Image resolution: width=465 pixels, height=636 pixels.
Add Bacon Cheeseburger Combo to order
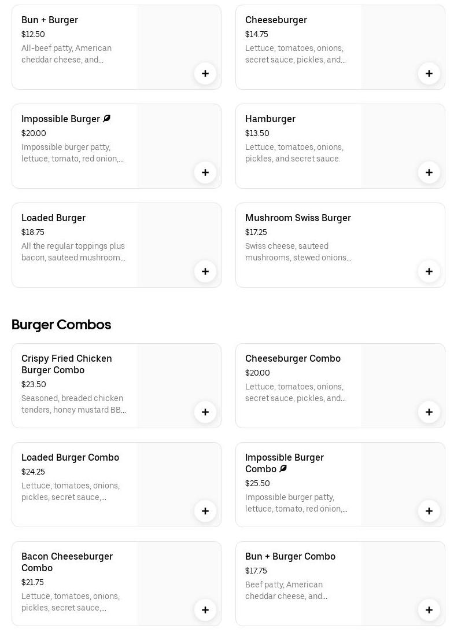[x=205, y=610]
